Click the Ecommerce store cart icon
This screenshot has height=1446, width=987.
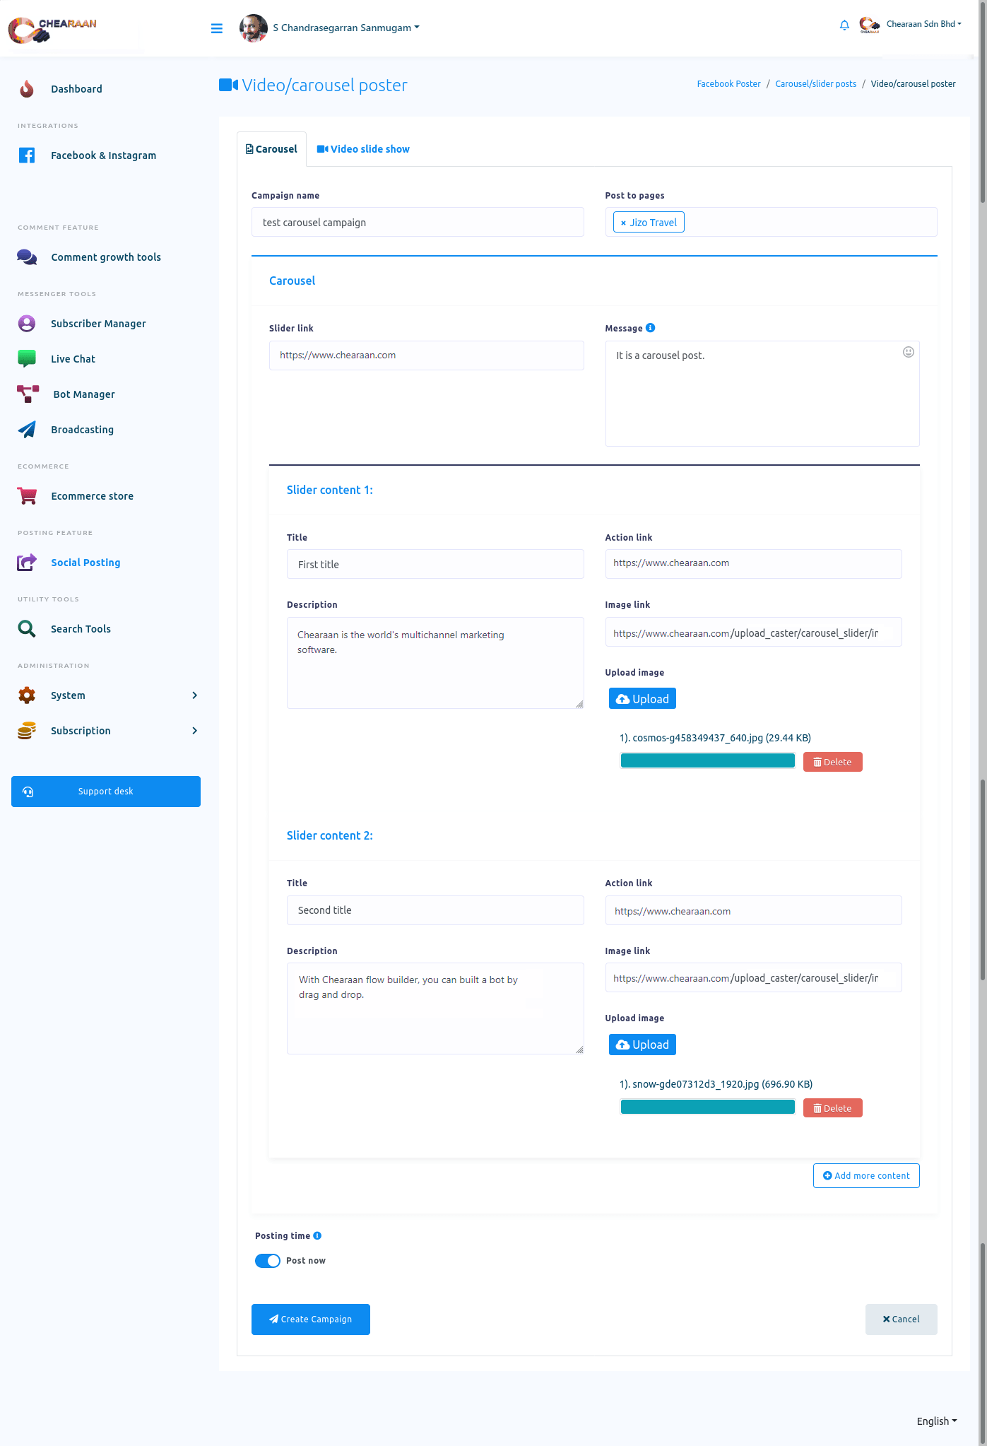pos(27,496)
